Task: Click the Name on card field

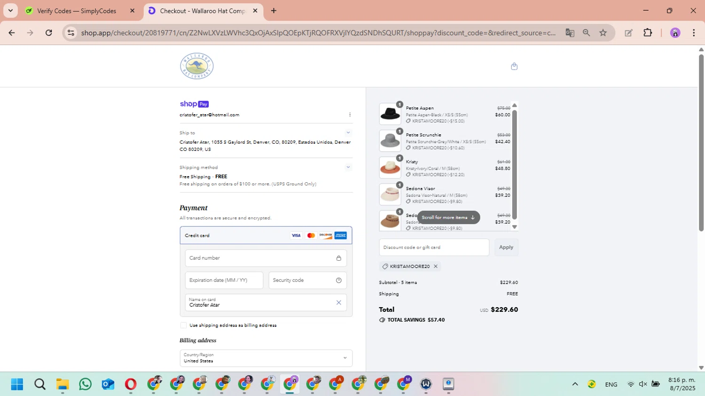Action: 266,303
